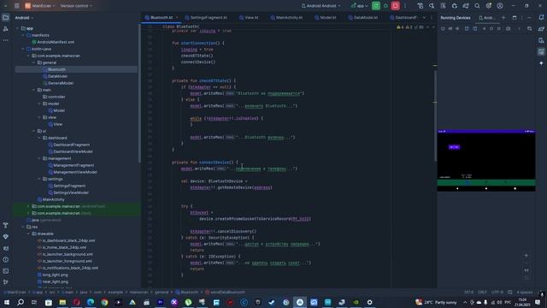
Task: Open the more run actions menu
Action: click(405, 6)
